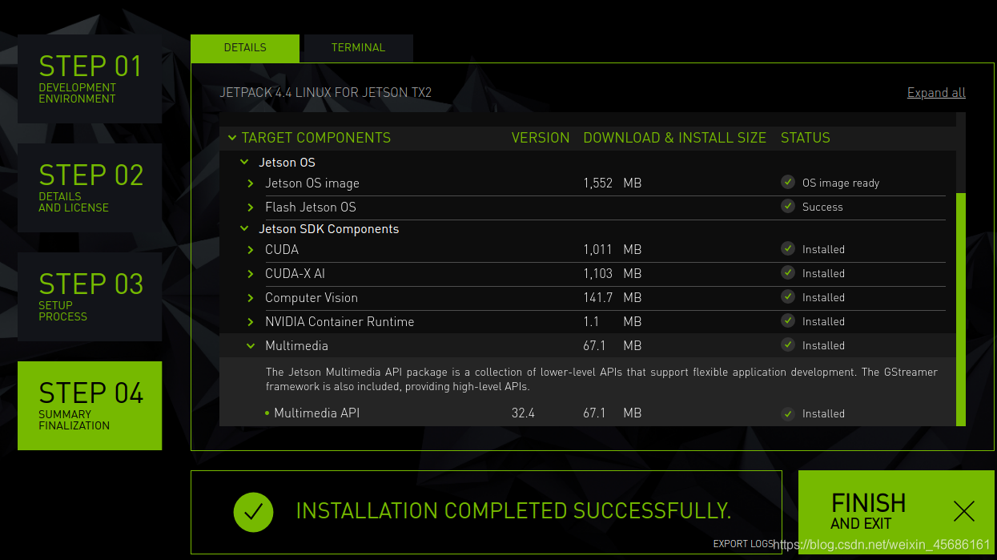Screen dimensions: 997x560
Task: Click the STATUS column header
Action: [805, 138]
